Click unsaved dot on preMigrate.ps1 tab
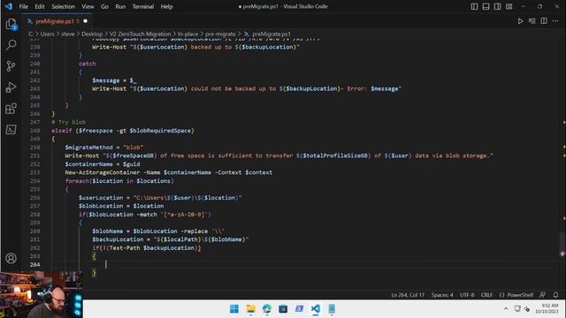The height and width of the screenshot is (318, 566). 85,21
